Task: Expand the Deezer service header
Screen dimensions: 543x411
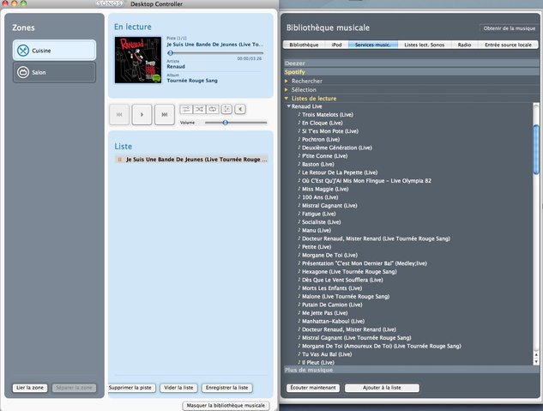Action: click(x=412, y=63)
